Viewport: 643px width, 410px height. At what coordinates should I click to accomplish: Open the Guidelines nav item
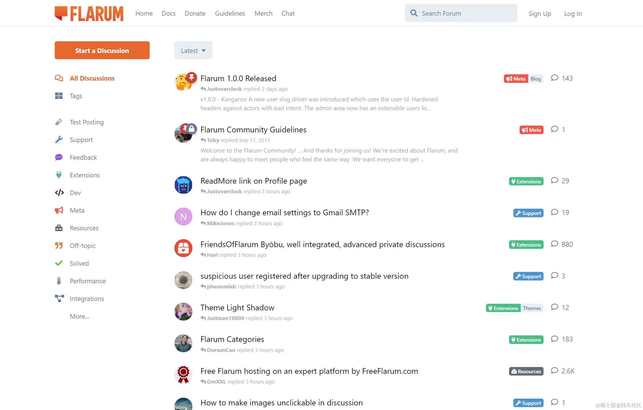click(230, 13)
